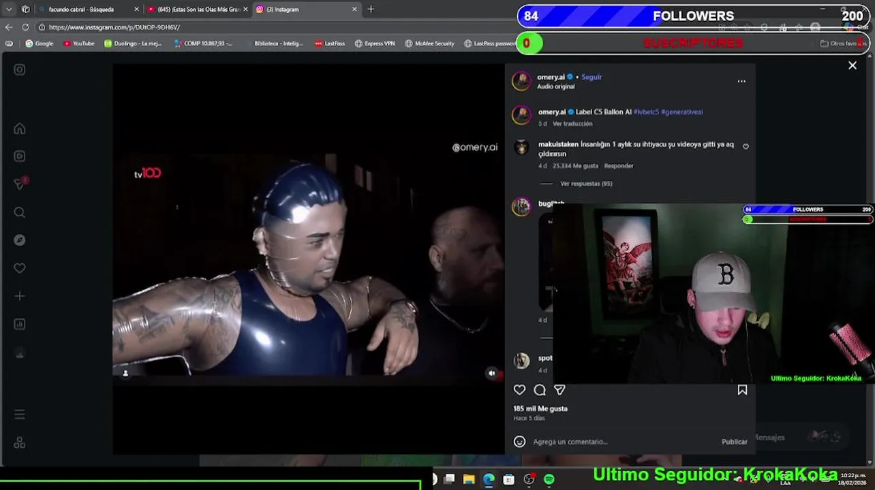This screenshot has width=875, height=490.
Task: Click Responder under makuistaken's comment
Action: (x=619, y=166)
